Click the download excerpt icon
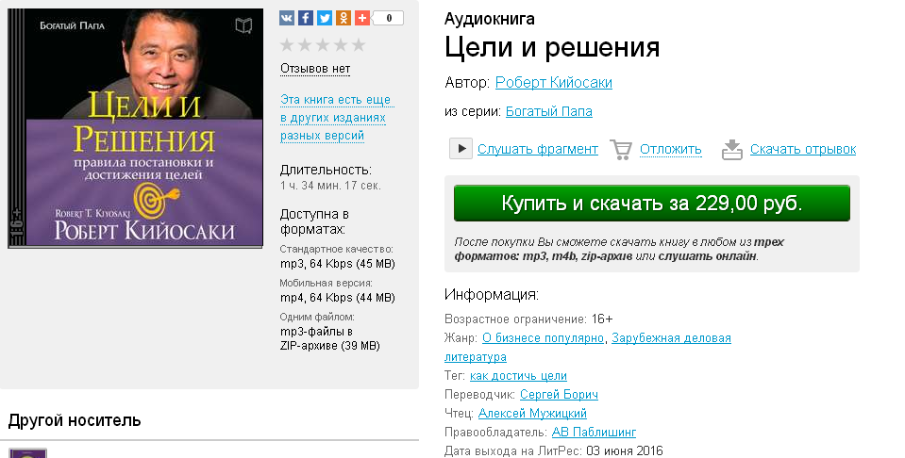905x458 pixels. 732,149
